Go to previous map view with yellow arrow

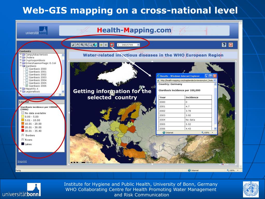click(101, 45)
